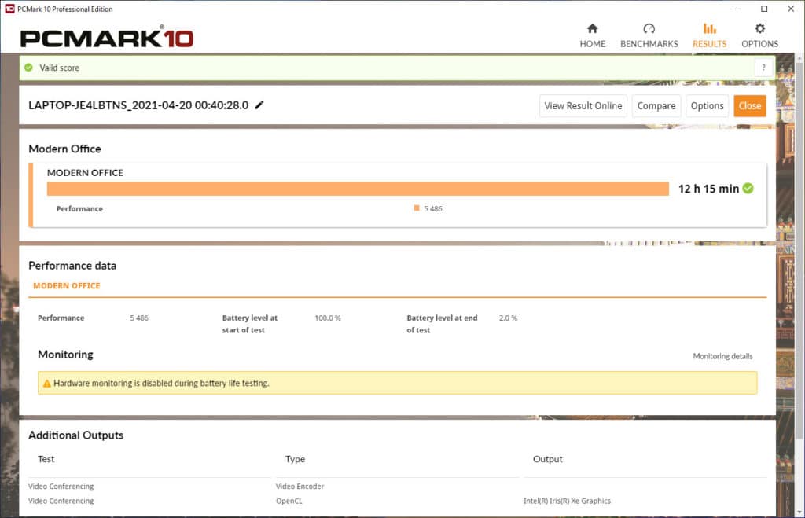Click the Battery level at start 100.0 % value
Image resolution: width=805 pixels, height=518 pixels.
point(328,318)
